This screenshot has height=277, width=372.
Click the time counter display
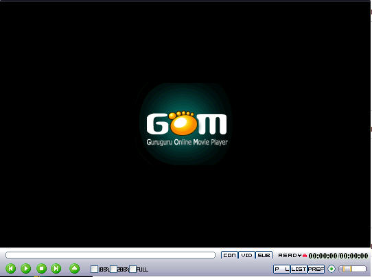[x=338, y=256]
